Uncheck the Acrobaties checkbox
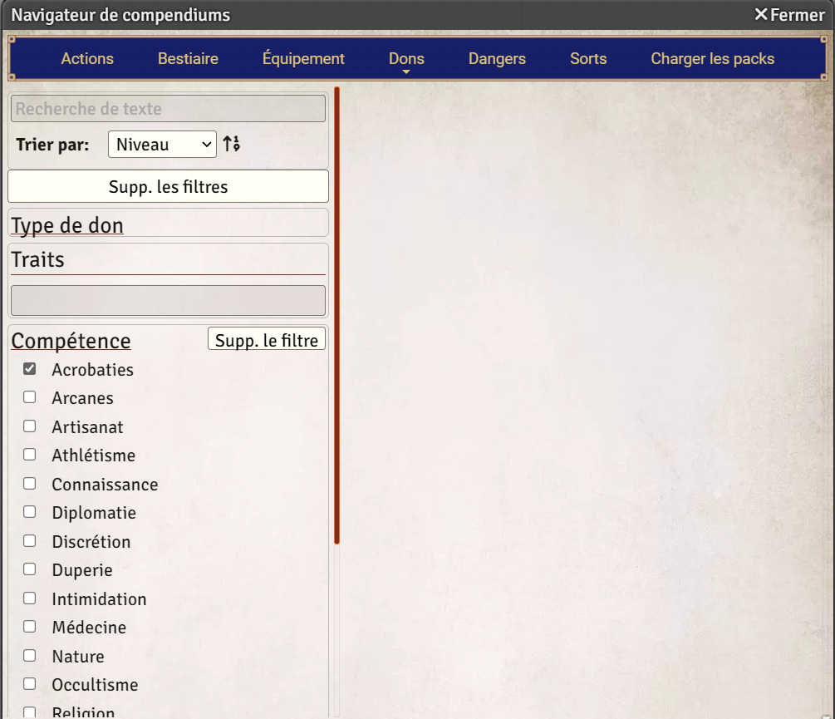 point(29,368)
